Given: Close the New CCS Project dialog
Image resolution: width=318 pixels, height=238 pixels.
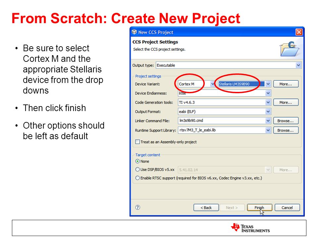Looking at the screenshot, I should [x=299, y=32].
